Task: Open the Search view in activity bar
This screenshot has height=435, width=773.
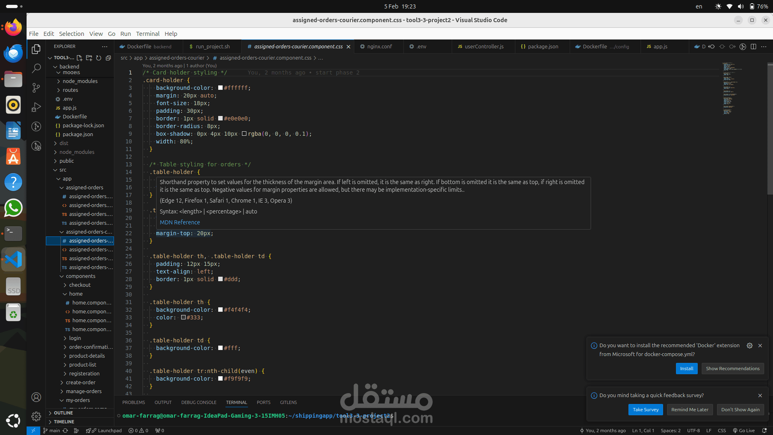Action: tap(36, 68)
